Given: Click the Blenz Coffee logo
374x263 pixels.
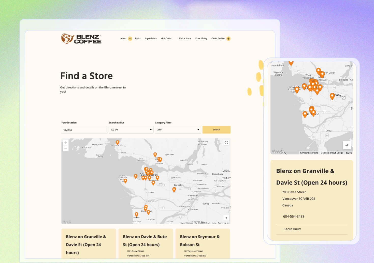Looking at the screenshot, I should pos(81,39).
